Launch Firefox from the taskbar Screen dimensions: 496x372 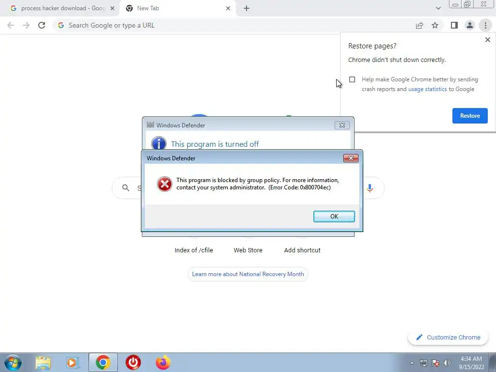pos(163,362)
